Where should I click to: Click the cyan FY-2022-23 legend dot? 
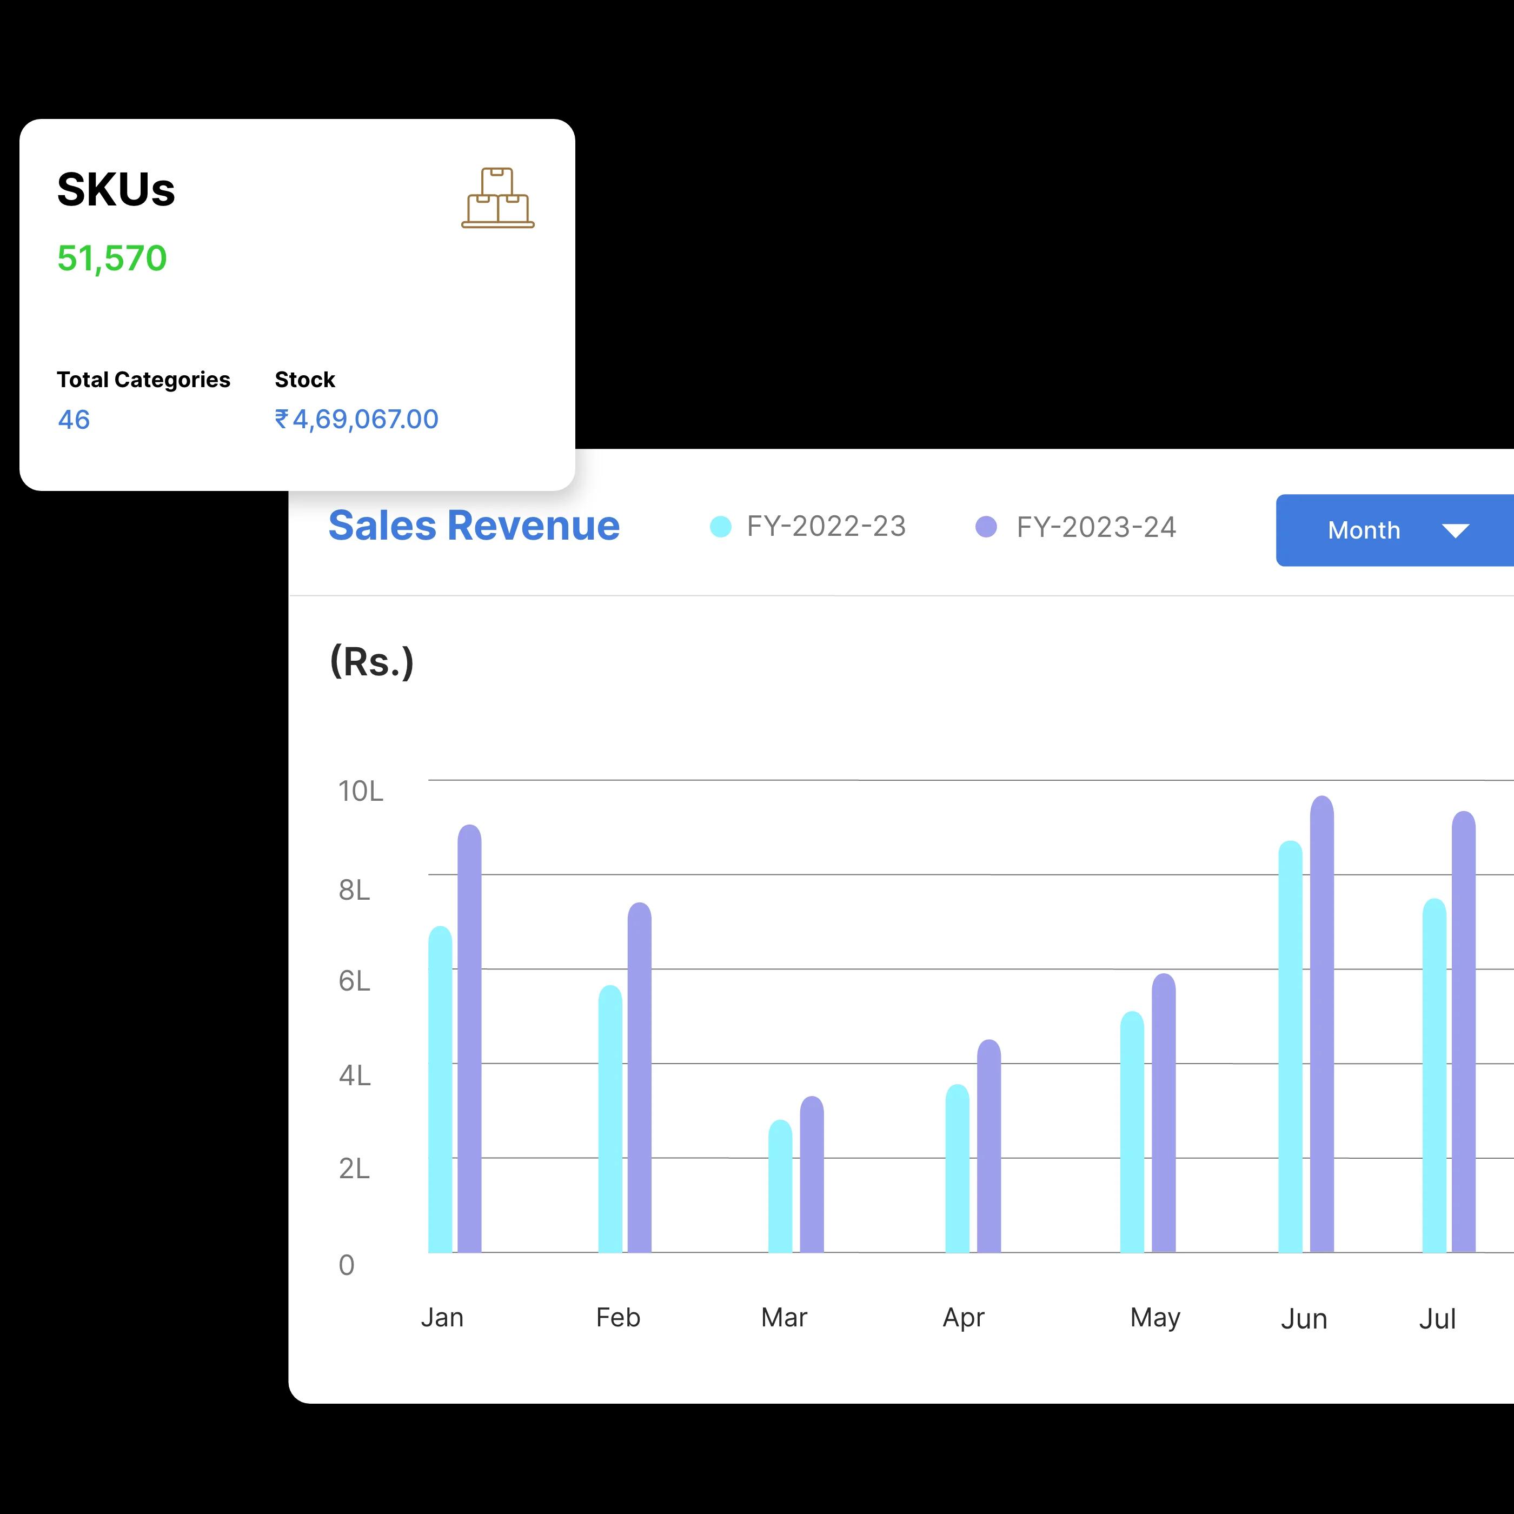(720, 527)
